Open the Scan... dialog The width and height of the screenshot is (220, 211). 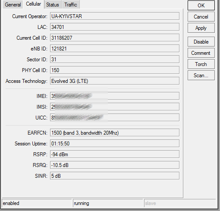tap(201, 76)
